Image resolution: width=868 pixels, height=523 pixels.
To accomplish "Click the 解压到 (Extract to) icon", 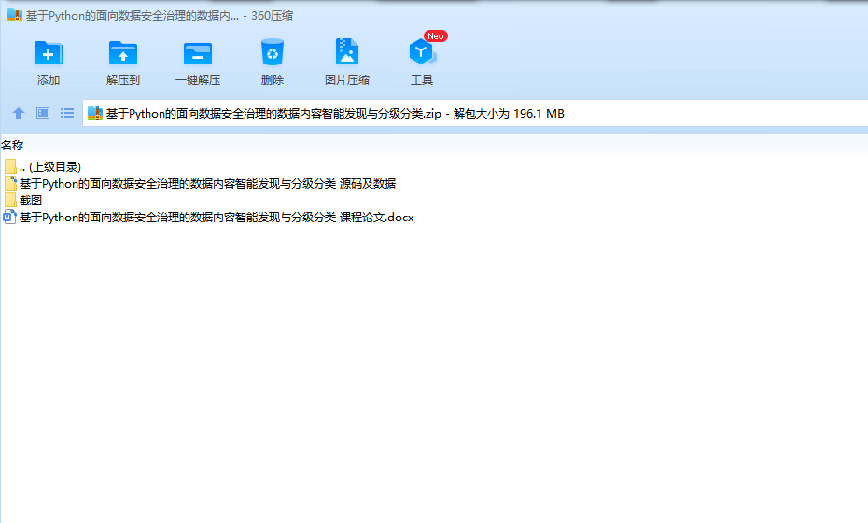I will point(123,54).
